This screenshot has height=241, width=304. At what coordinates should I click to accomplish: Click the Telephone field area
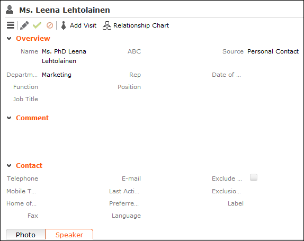coord(74,178)
